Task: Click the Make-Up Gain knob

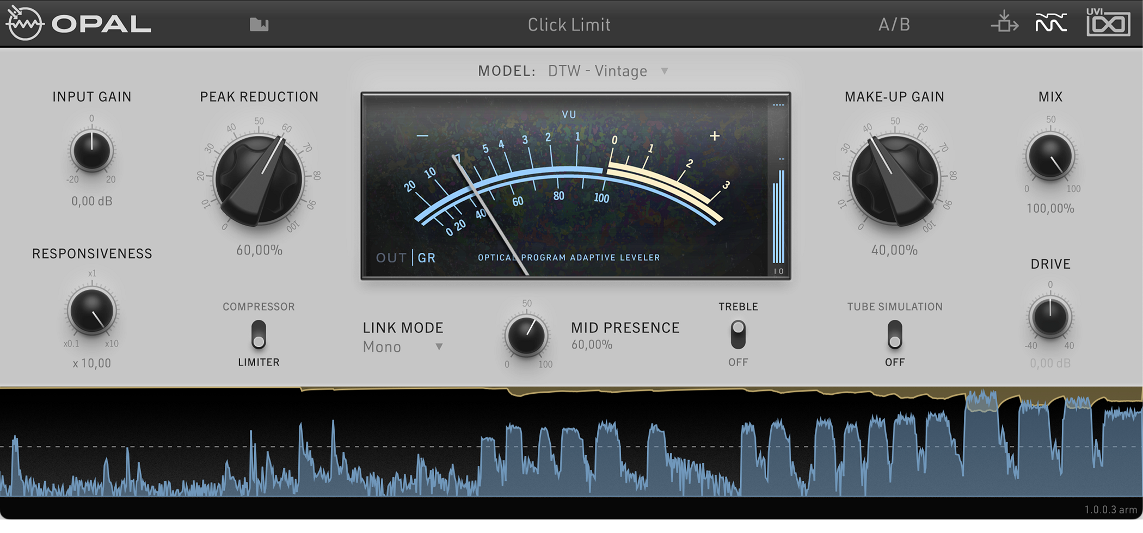Action: (x=895, y=179)
